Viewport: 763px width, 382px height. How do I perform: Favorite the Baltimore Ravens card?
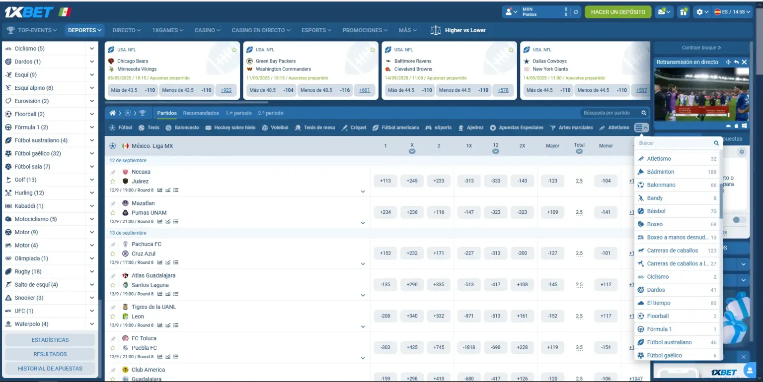511,50
